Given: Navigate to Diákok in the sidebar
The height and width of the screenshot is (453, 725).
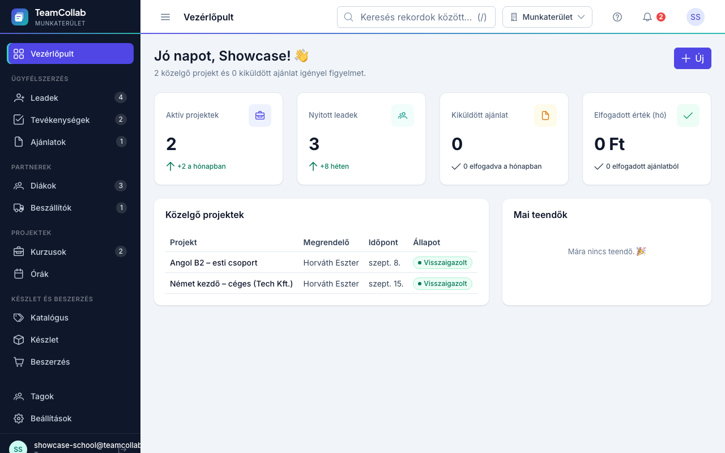Looking at the screenshot, I should pos(70,186).
